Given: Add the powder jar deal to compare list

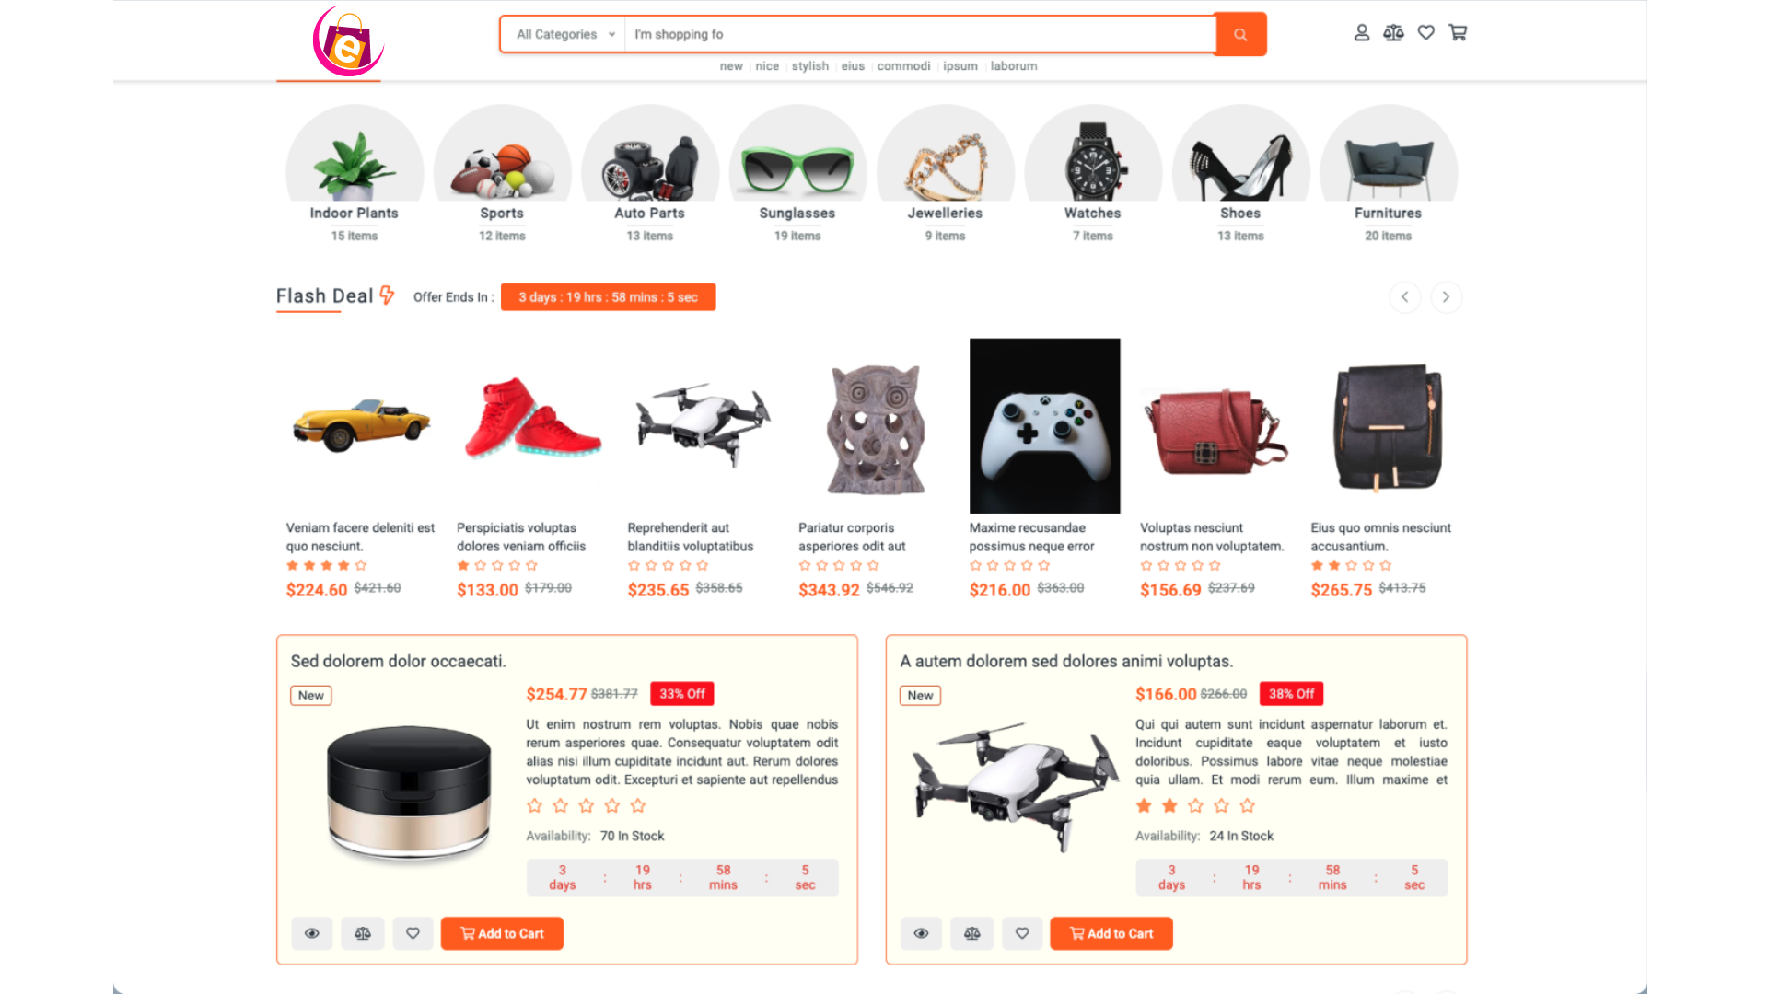Looking at the screenshot, I should tap(363, 933).
